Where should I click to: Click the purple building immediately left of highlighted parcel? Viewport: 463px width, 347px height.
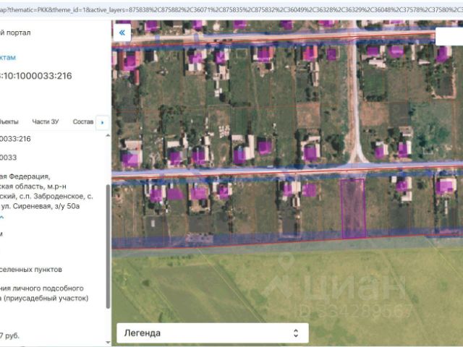coord(309,190)
